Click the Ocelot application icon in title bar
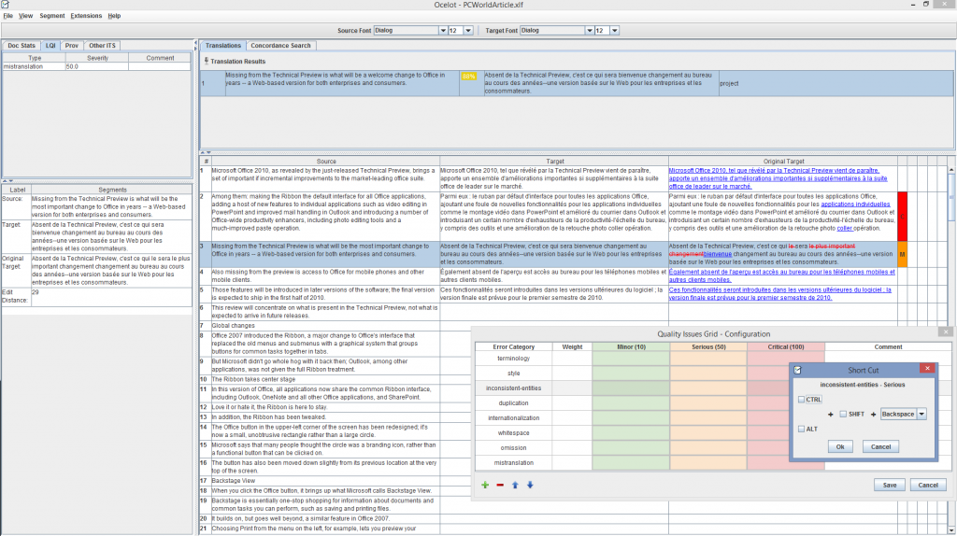 click(5, 5)
